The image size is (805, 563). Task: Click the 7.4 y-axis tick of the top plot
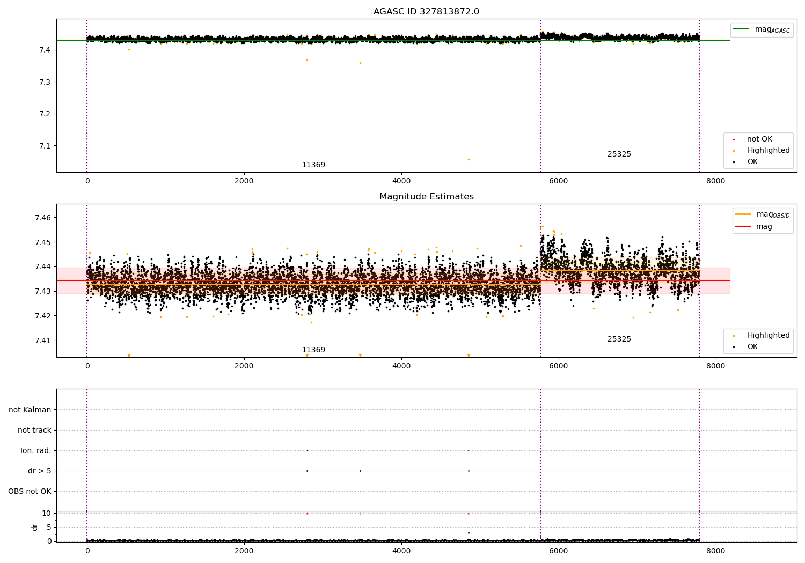[x=45, y=50]
